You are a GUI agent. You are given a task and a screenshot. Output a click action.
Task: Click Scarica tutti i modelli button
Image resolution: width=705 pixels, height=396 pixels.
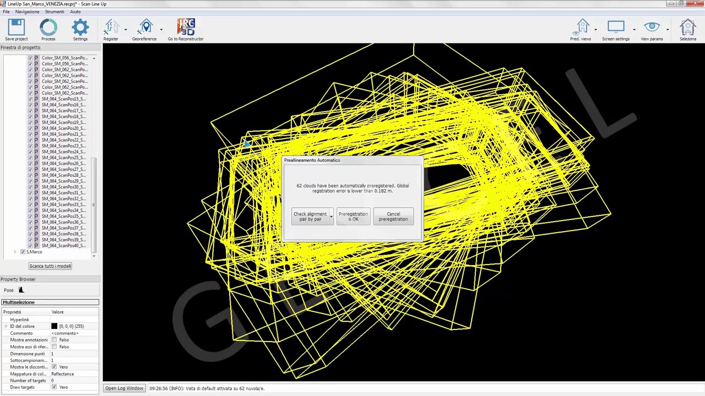[x=50, y=266]
